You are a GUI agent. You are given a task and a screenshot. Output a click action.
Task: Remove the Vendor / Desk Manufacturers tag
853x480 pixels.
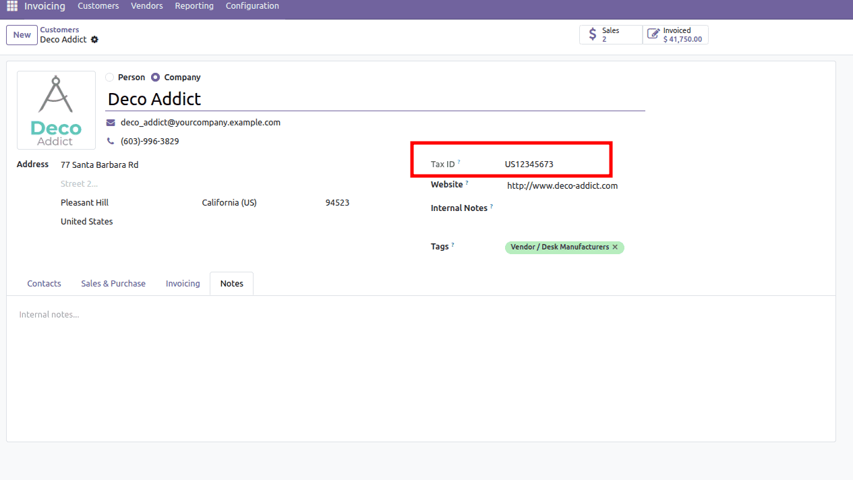click(614, 247)
